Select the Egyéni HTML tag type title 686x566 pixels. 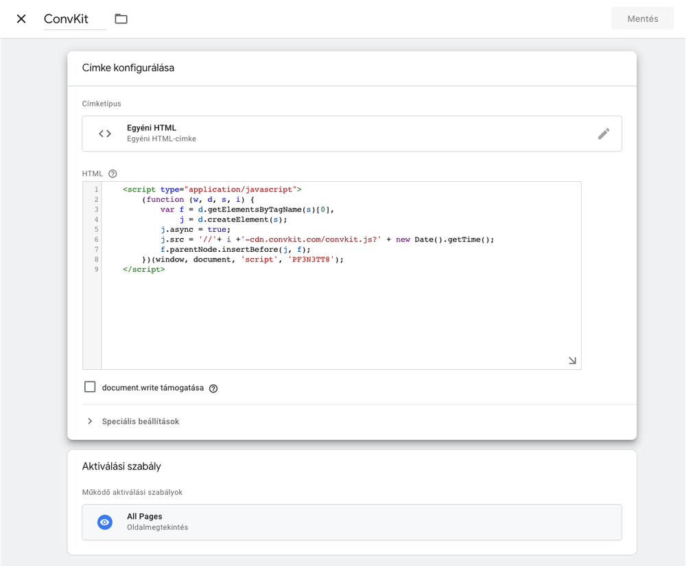click(152, 128)
